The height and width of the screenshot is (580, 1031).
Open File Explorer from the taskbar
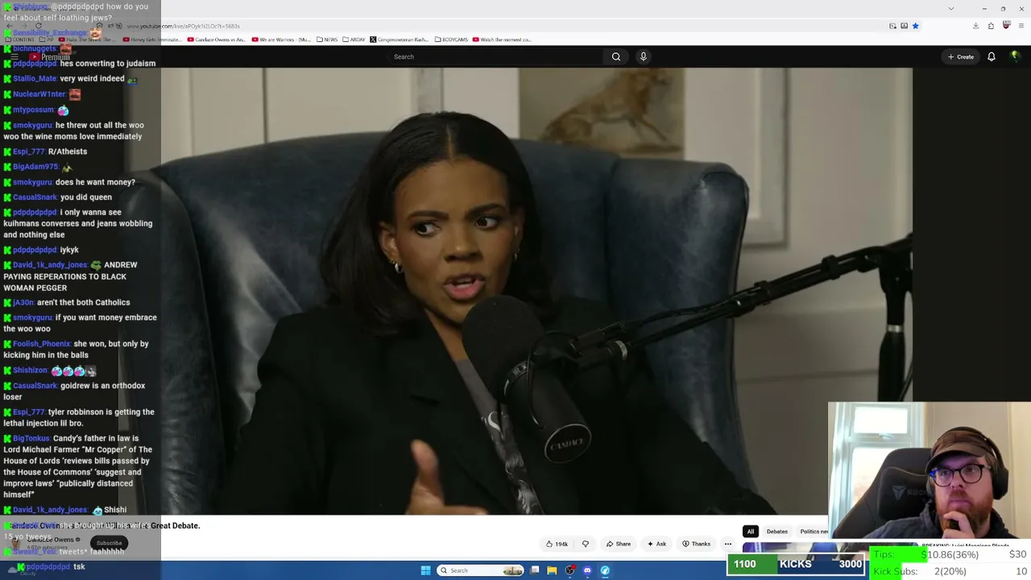552,570
